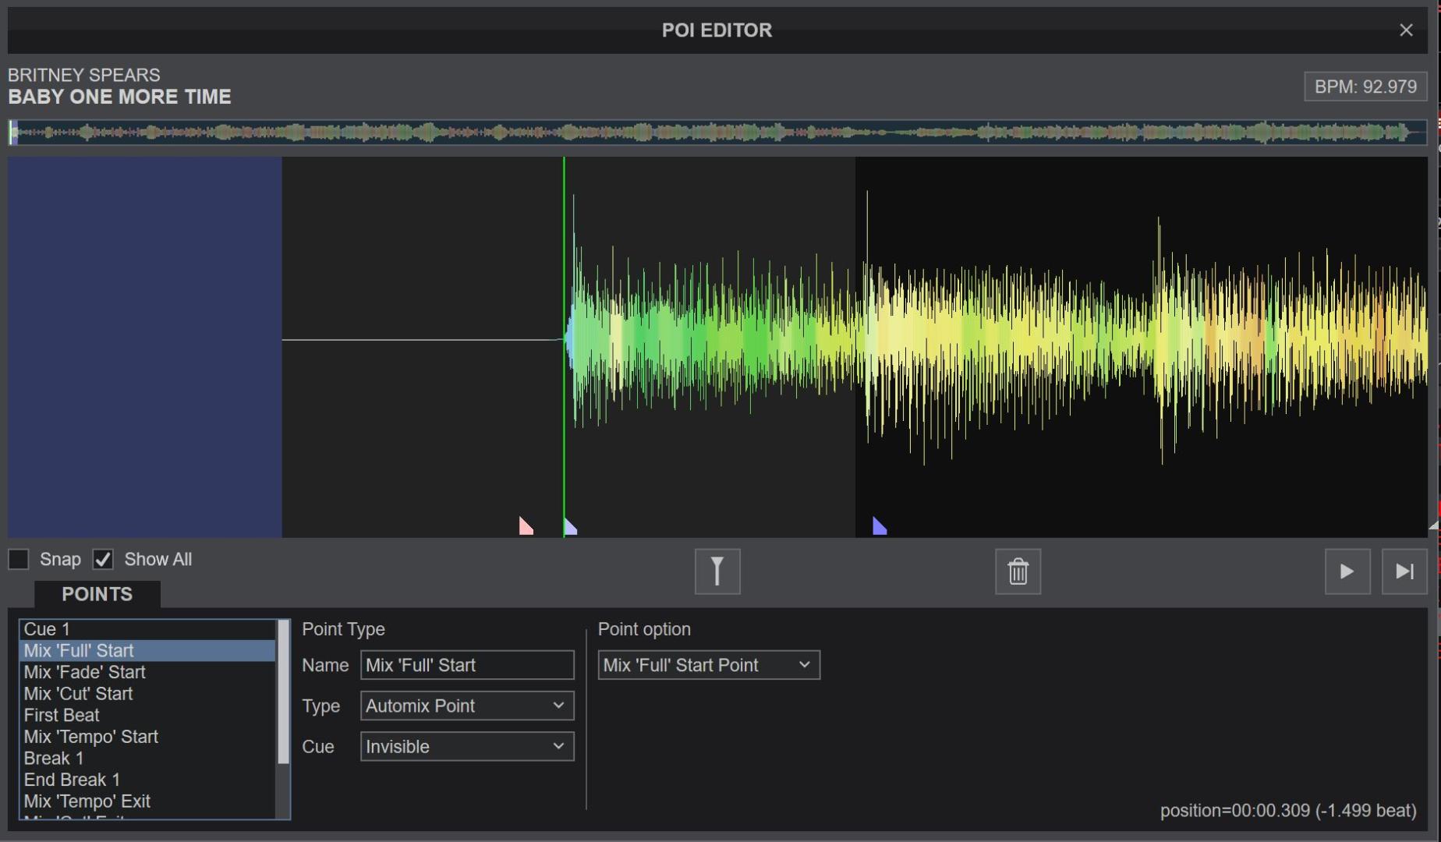Select Mix 'Cut' Start in list
Image resolution: width=1441 pixels, height=842 pixels.
(147, 694)
